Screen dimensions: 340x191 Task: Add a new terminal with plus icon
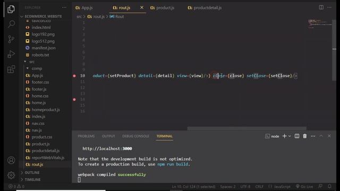284,136
